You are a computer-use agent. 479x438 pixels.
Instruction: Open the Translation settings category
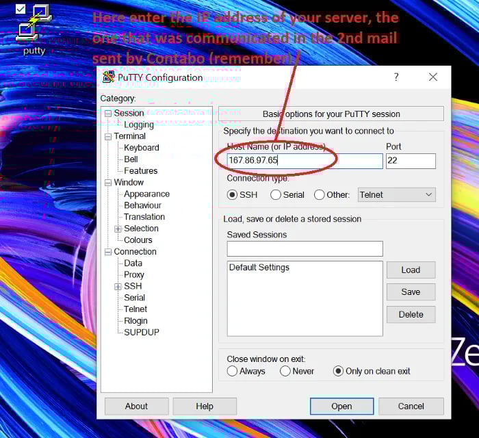[x=144, y=217]
